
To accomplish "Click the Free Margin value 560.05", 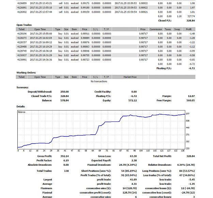I will point(191,100).
